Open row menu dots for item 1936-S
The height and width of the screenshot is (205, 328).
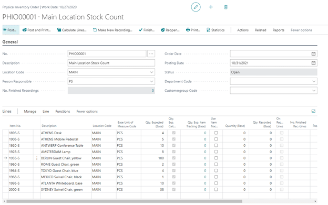coord(37,158)
